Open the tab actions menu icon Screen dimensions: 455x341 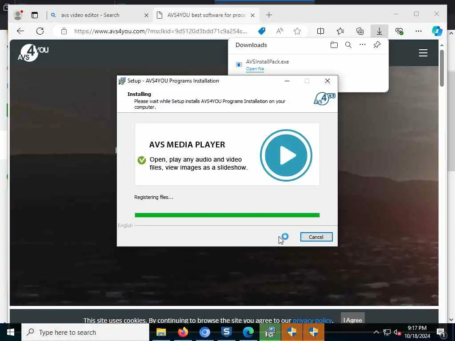(x=35, y=15)
